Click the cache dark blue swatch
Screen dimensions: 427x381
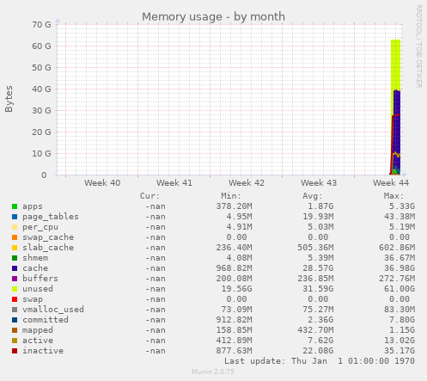15,268
